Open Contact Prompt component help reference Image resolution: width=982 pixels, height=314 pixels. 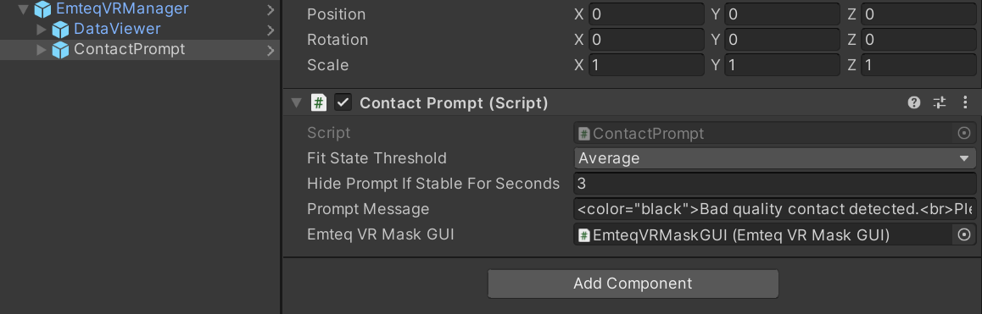(x=914, y=103)
